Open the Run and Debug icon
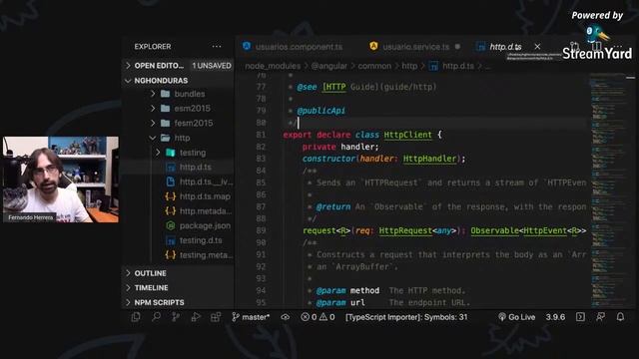This screenshot has width=639, height=359. point(196,317)
